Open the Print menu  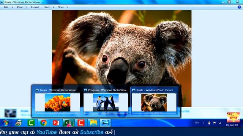pyautogui.click(x=20, y=7)
